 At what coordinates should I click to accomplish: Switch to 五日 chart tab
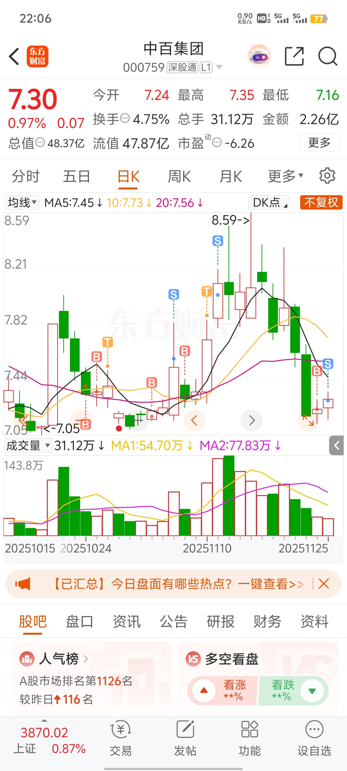coord(77,176)
